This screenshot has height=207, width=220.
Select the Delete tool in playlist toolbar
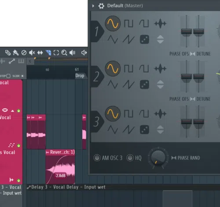point(24,52)
